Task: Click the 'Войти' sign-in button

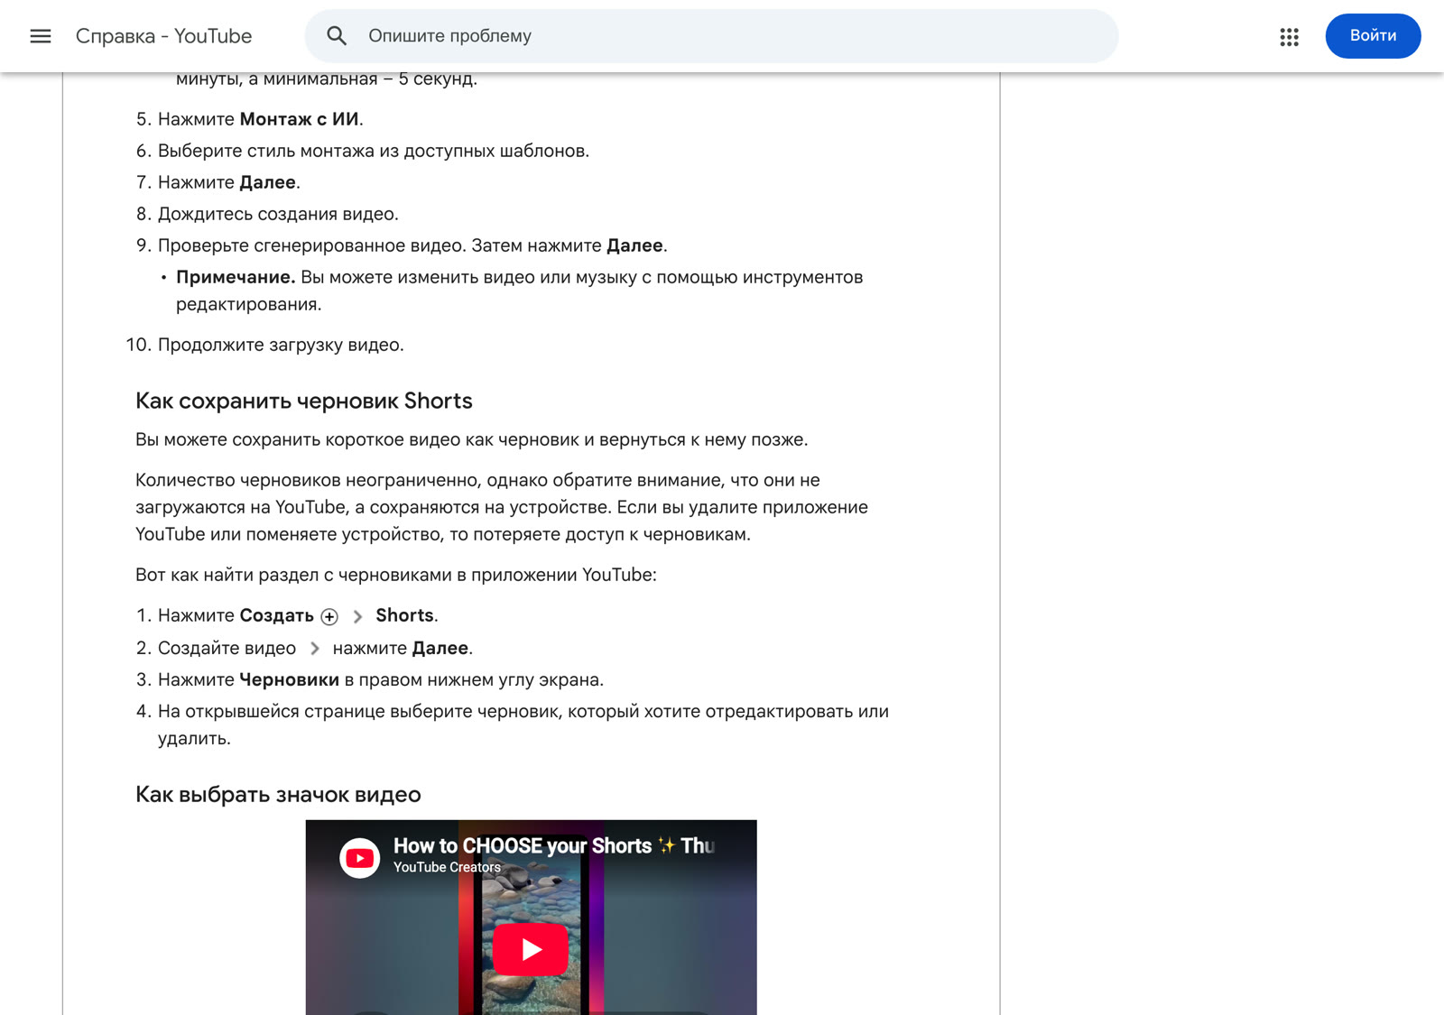Action: pyautogui.click(x=1373, y=36)
